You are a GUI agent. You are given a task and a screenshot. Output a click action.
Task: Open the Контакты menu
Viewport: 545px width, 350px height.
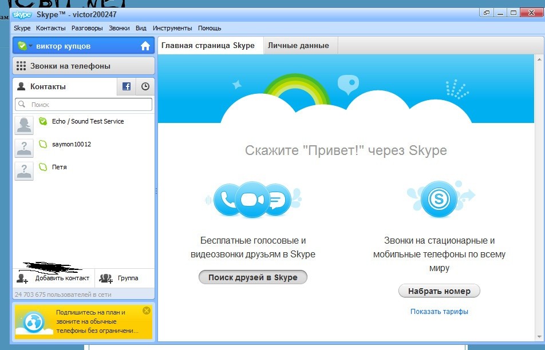click(x=51, y=28)
